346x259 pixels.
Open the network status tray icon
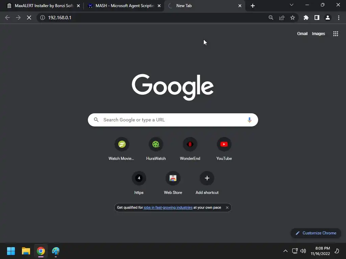295,251
